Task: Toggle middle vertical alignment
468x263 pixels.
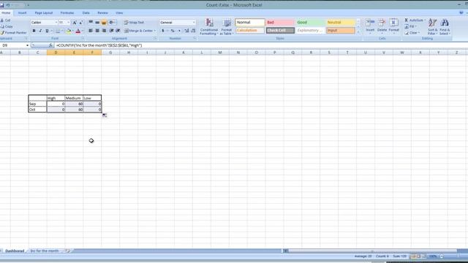Action: [x=97, y=23]
